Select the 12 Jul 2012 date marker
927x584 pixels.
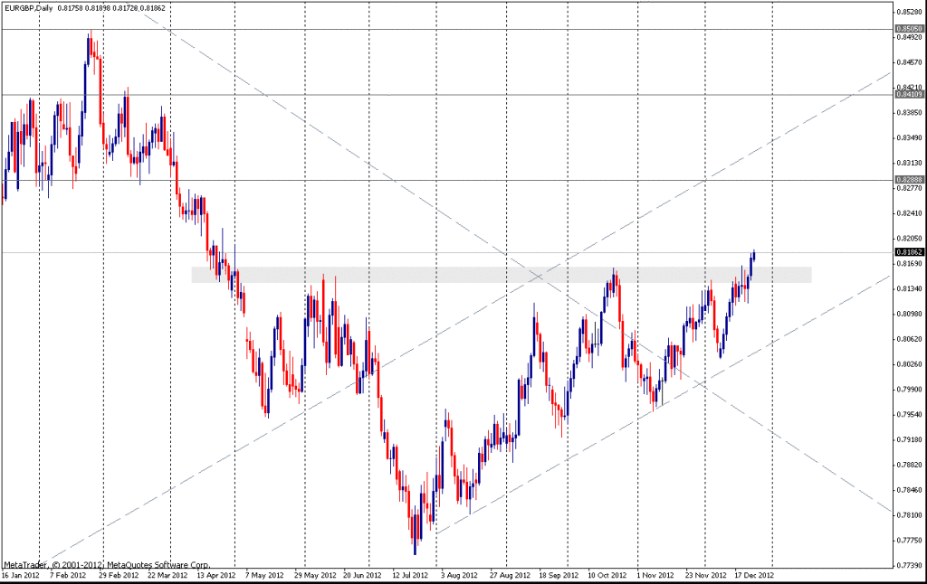(409, 574)
